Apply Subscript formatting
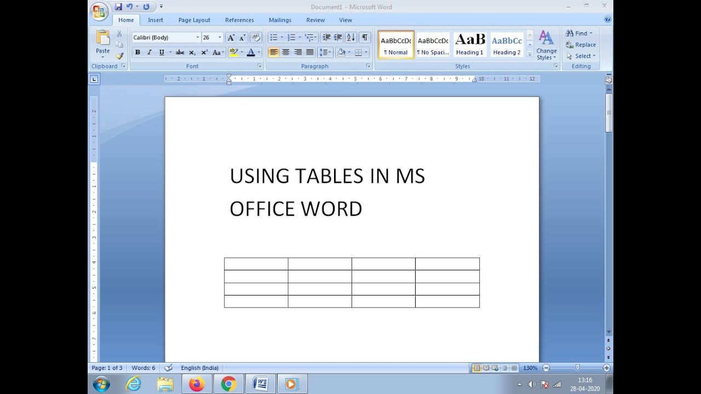Viewport: 701px width, 394px height. (192, 53)
